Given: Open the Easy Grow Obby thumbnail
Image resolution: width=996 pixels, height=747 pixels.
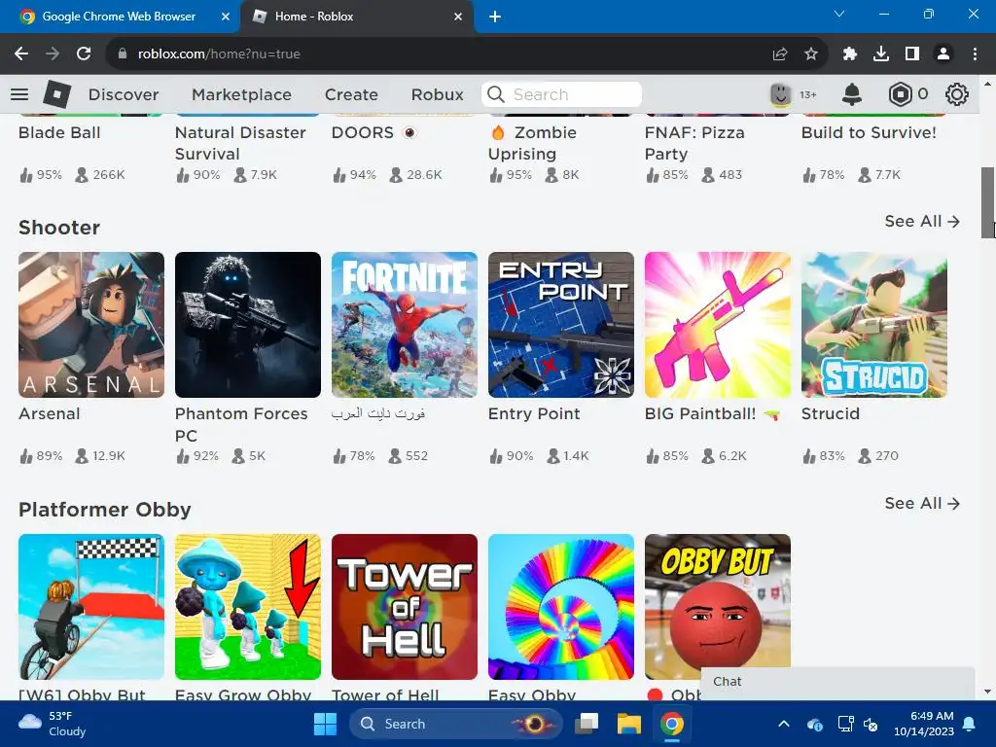Looking at the screenshot, I should point(248,607).
